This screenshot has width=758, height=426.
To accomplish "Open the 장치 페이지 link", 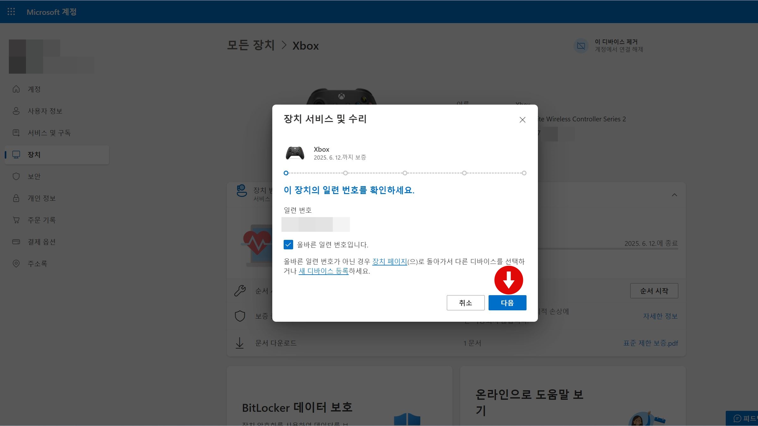I will (390, 262).
